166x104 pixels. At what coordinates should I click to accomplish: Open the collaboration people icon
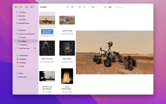click(x=110, y=7)
